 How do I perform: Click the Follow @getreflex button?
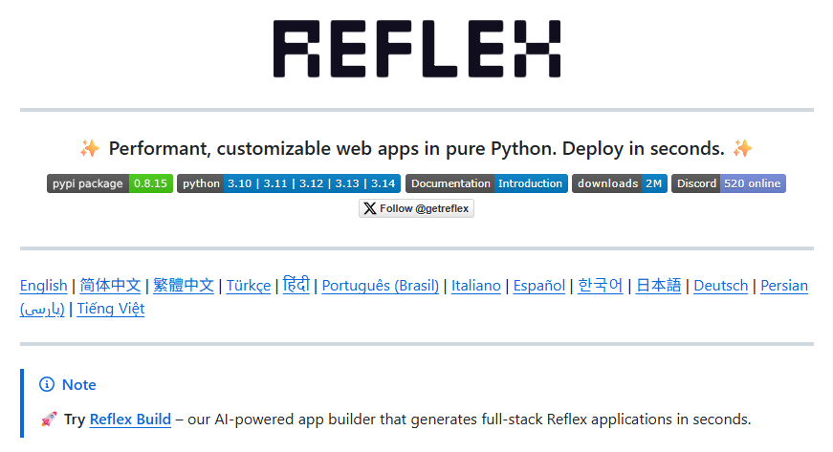click(417, 208)
